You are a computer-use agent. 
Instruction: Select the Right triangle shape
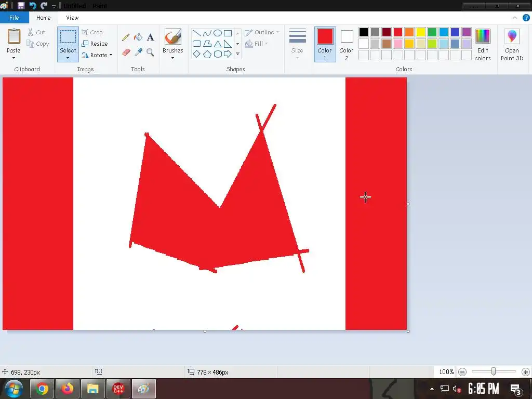(228, 44)
